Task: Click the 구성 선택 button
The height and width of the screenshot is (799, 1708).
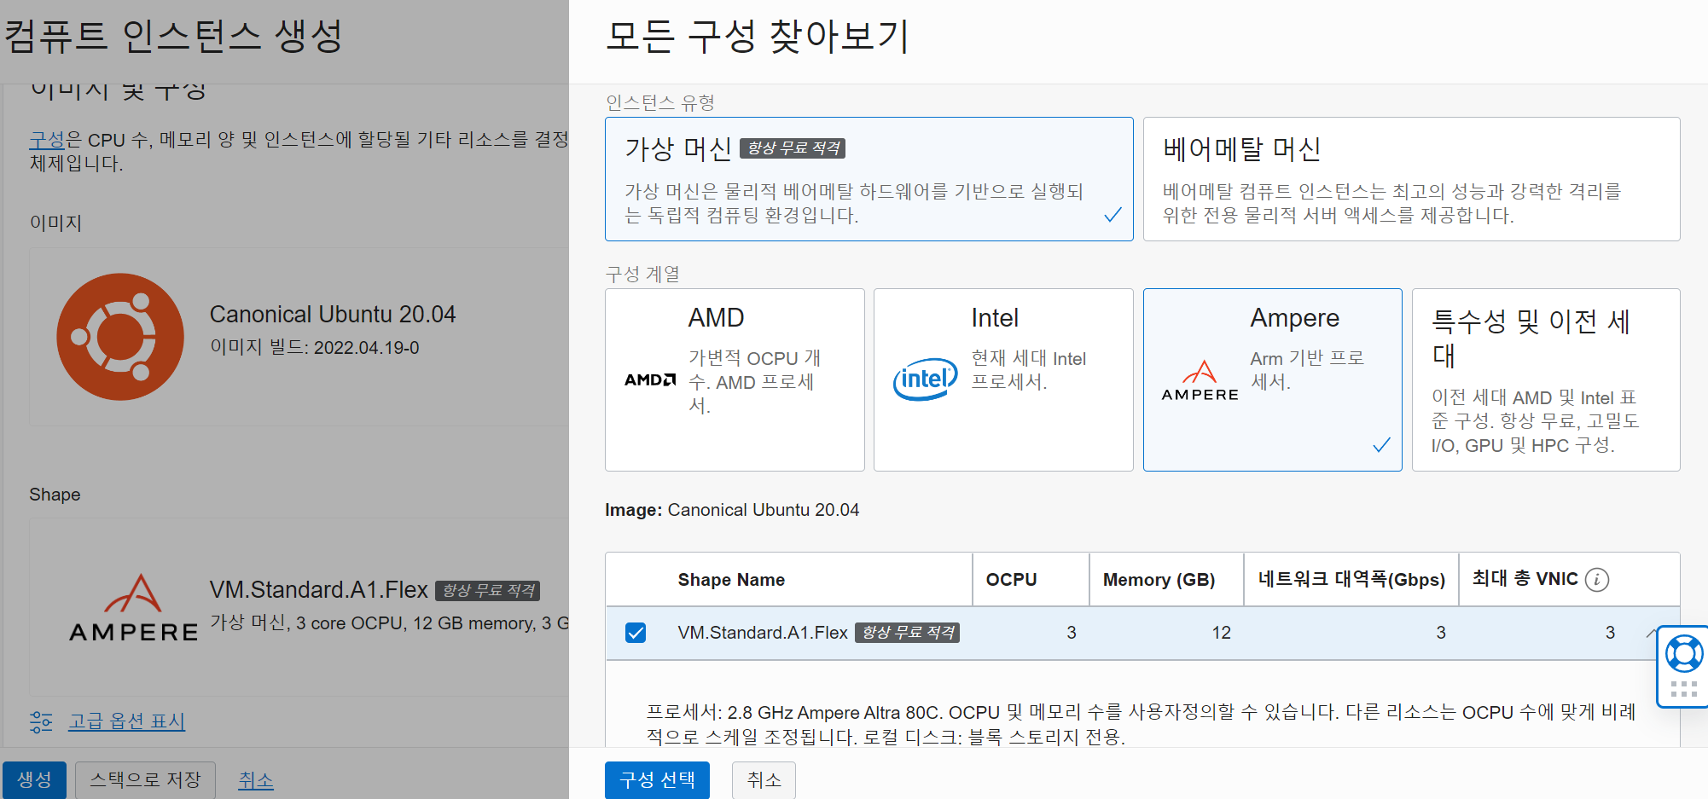Action: coord(657,779)
